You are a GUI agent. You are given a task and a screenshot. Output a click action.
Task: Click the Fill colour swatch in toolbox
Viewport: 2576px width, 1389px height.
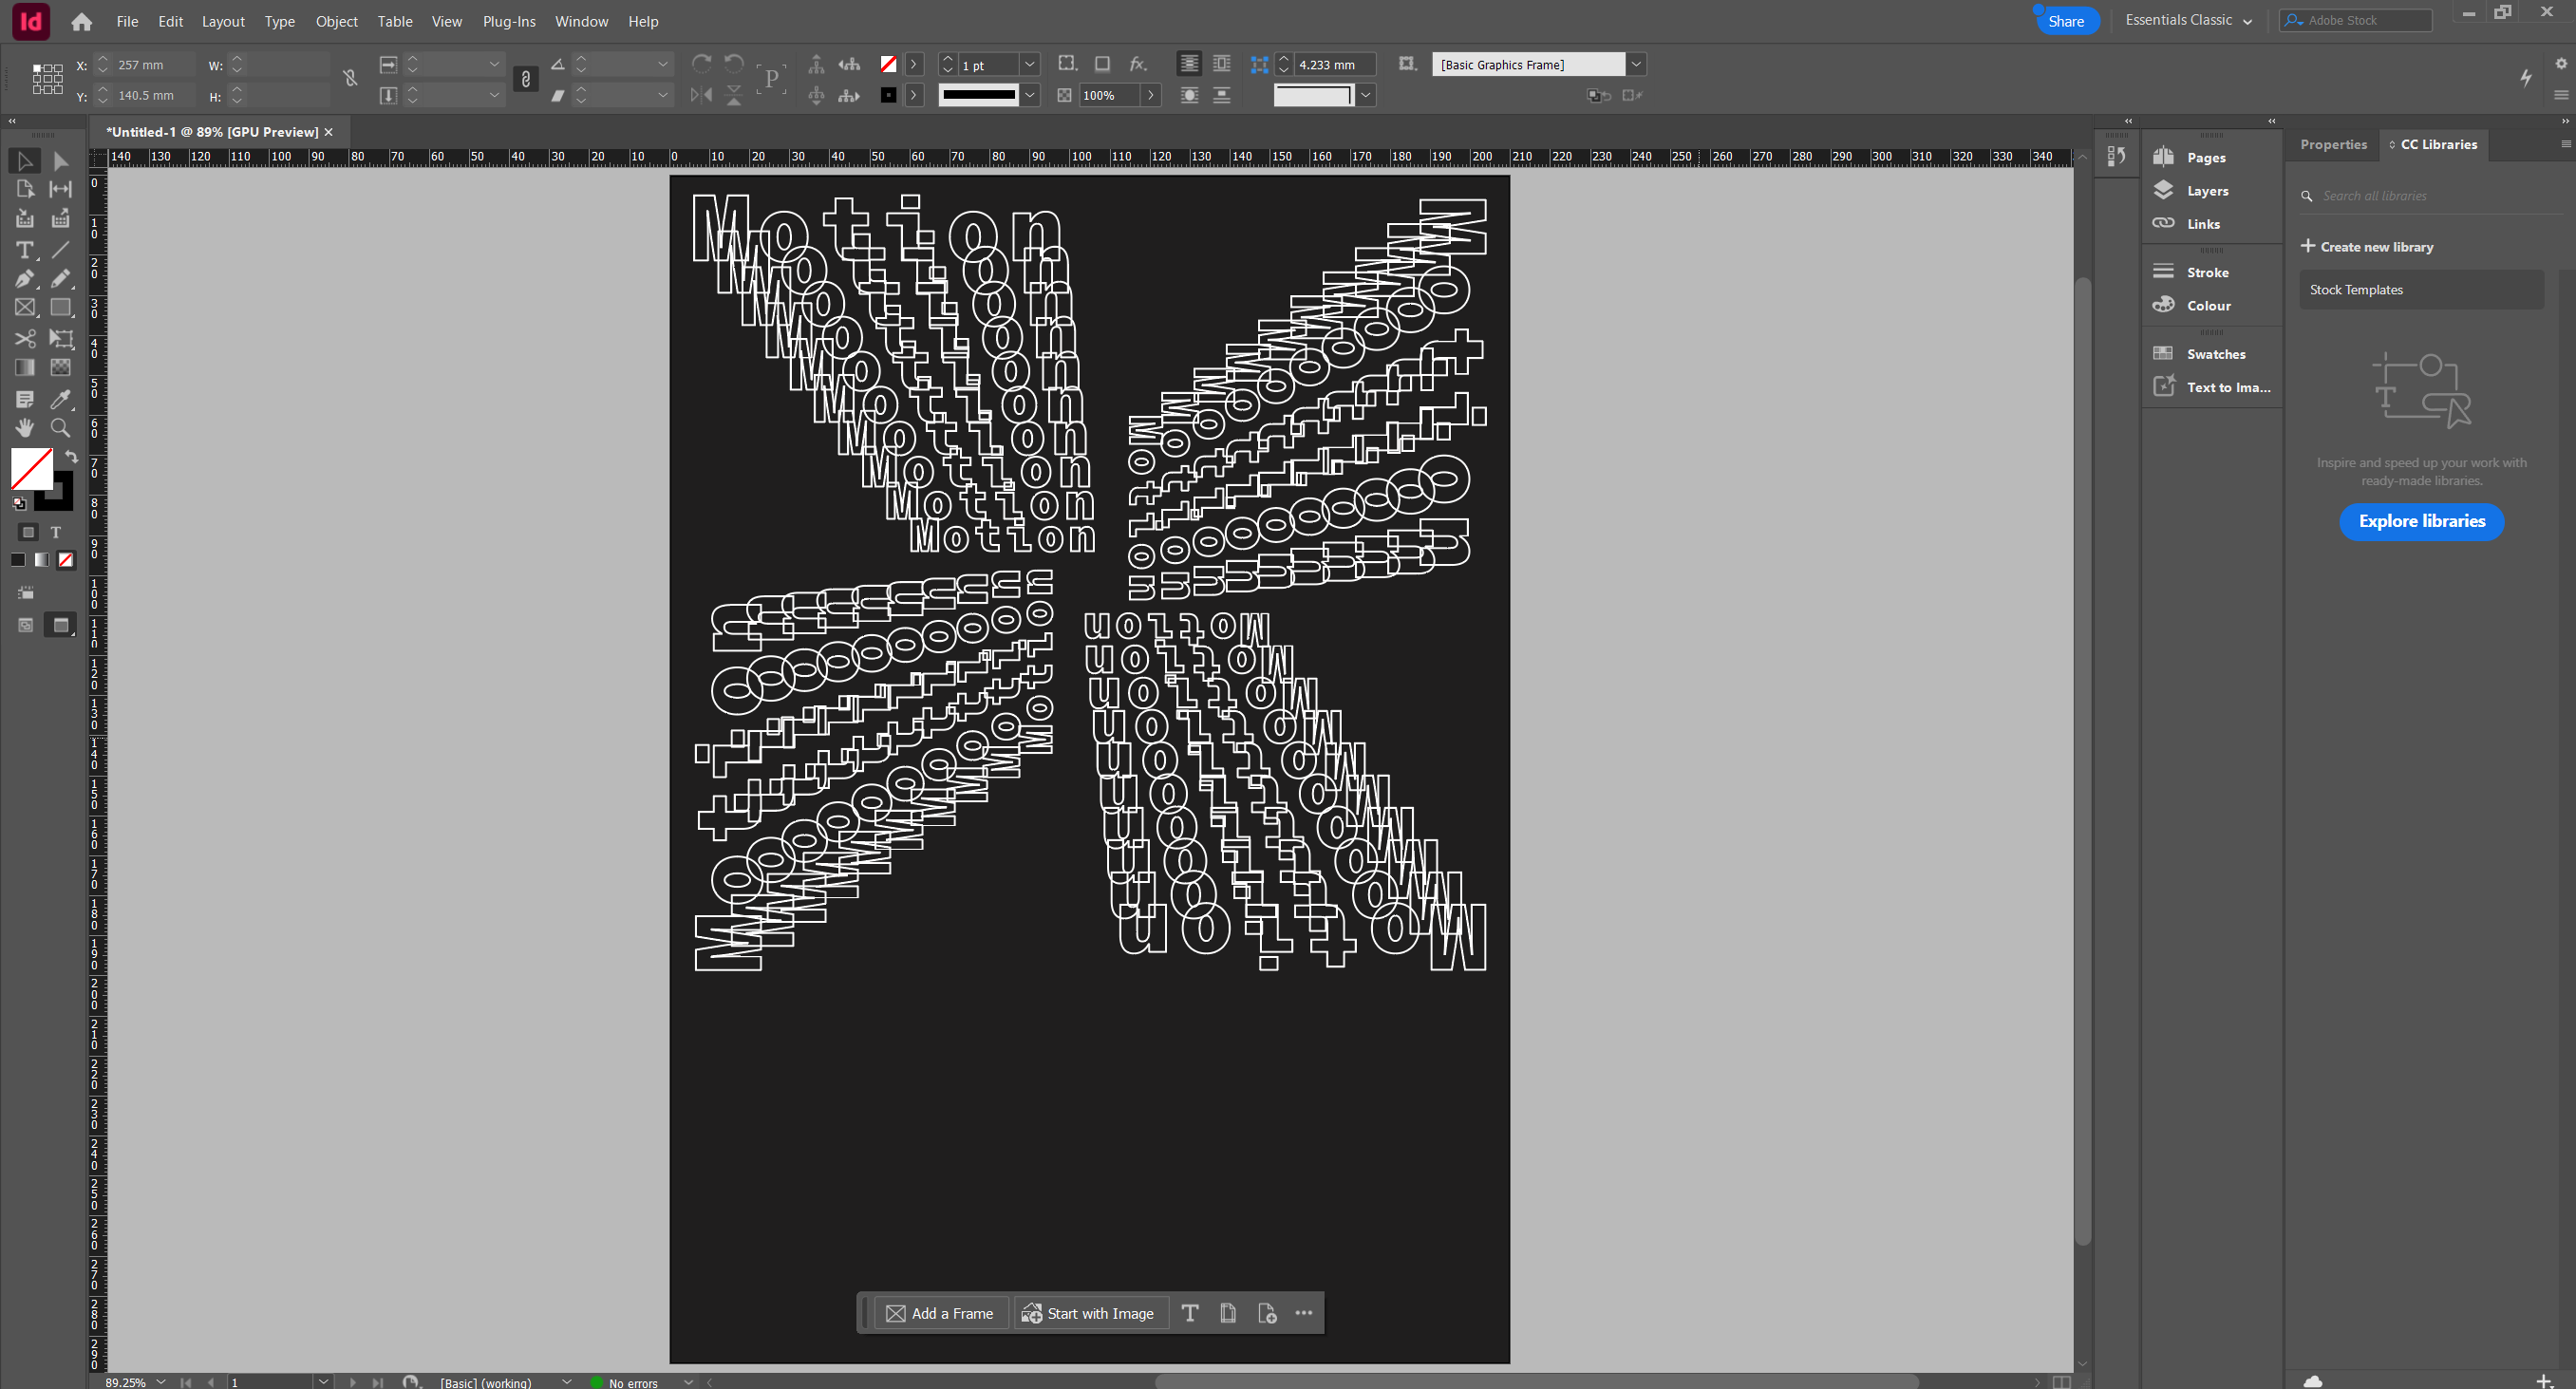[30, 468]
